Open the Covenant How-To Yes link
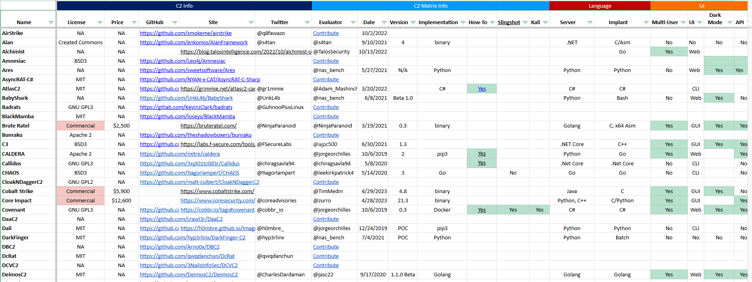 tap(482, 210)
